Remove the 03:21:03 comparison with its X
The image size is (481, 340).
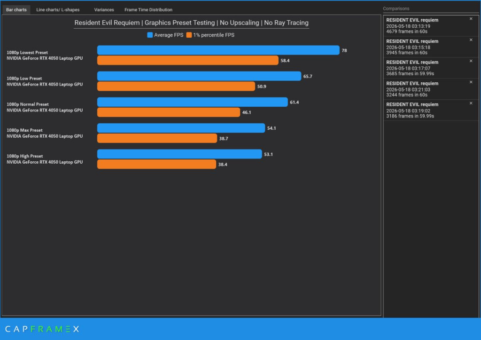click(471, 82)
